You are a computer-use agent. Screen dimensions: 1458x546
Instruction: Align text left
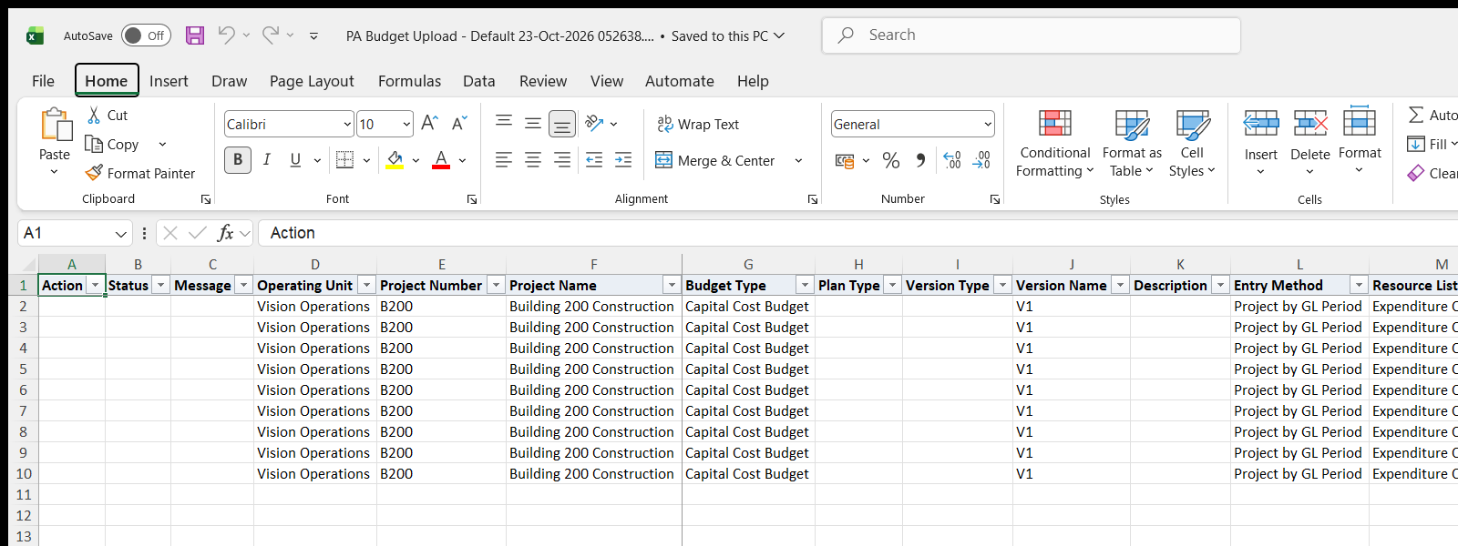pos(504,160)
